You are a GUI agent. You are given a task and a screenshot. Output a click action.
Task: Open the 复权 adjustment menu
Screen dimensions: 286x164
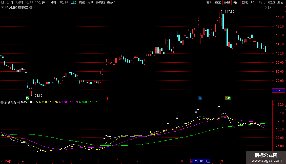[209, 2]
